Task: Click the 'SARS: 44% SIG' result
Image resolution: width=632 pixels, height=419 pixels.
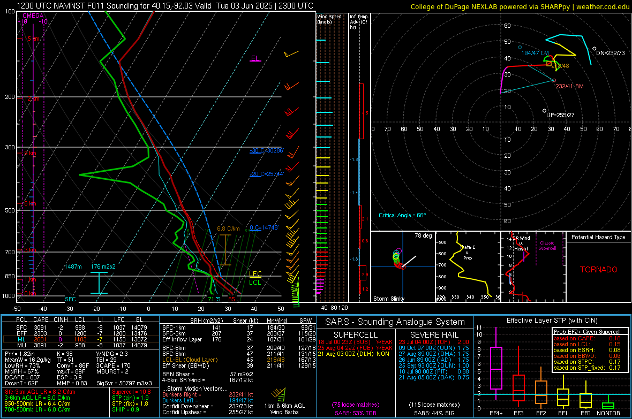Action: coord(434,413)
